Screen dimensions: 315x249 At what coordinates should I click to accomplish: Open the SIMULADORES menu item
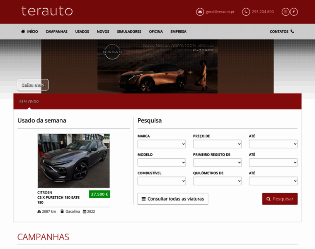tap(129, 32)
